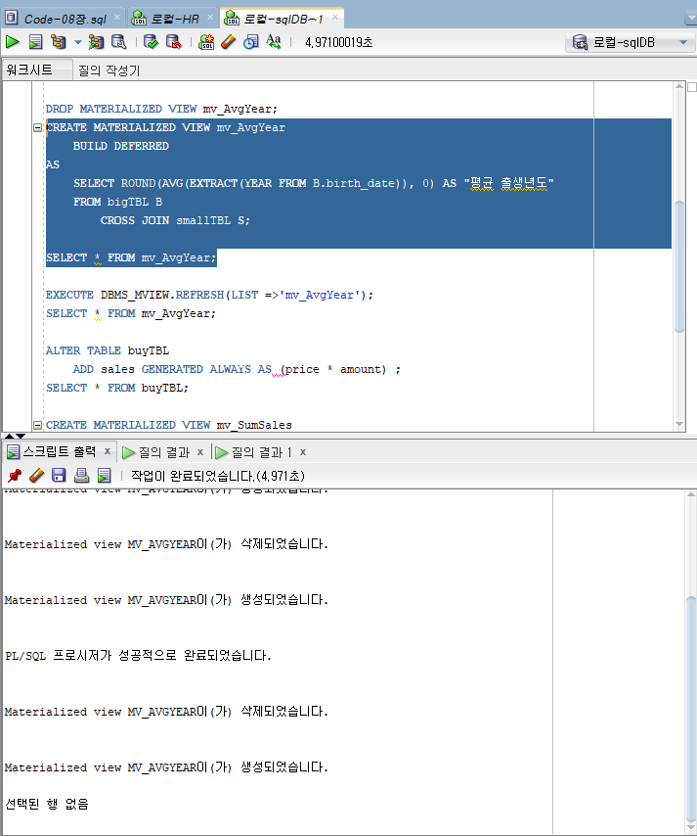This screenshot has height=836, width=697.
Task: Click the splitter up-arrow to maximize the output pane
Action: pyautogui.click(x=9, y=437)
